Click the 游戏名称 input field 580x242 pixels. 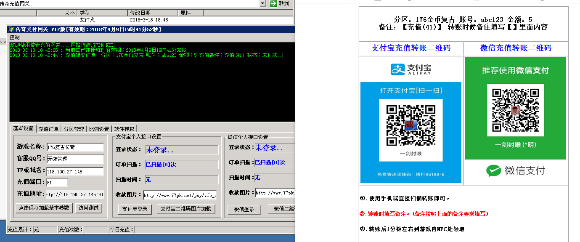point(75,147)
